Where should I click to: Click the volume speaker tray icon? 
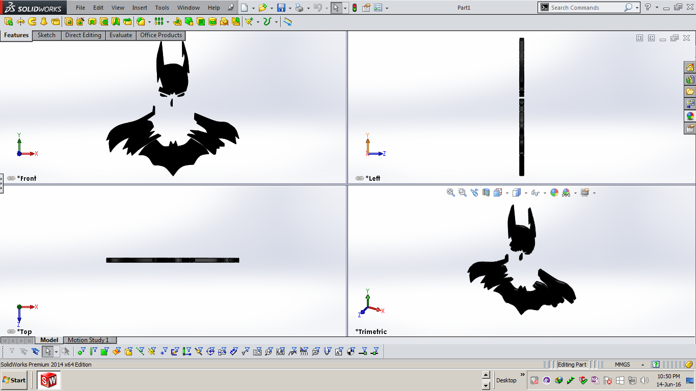point(645,380)
